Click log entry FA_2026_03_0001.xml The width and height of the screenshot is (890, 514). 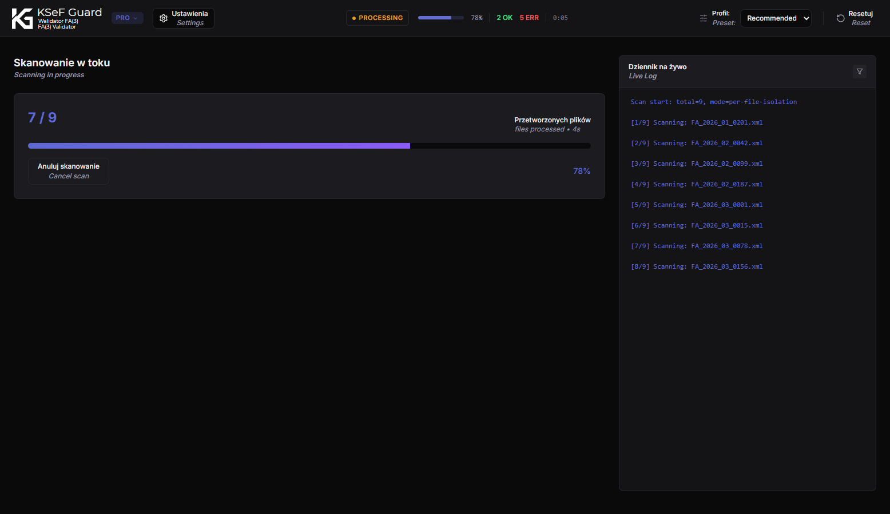tap(697, 205)
